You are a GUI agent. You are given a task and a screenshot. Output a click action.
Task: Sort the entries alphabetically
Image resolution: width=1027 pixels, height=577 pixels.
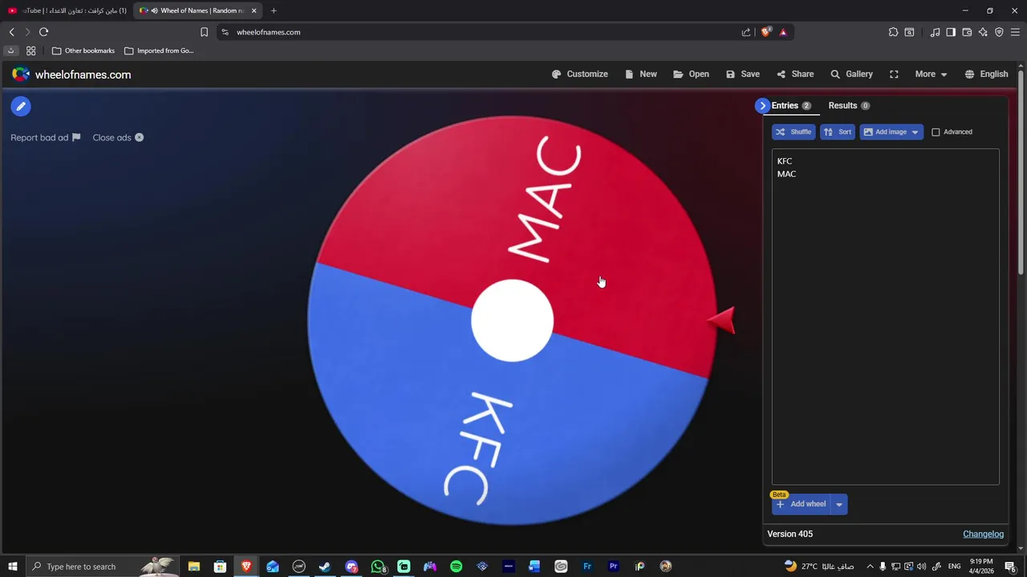click(838, 131)
